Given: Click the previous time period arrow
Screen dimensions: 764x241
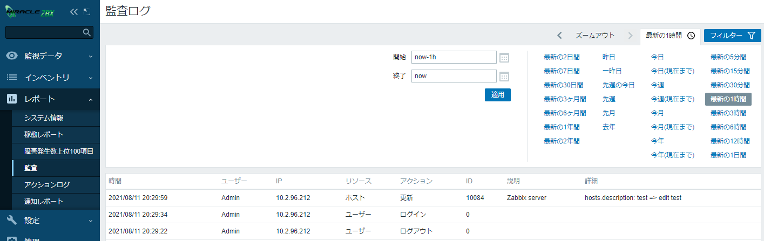Looking at the screenshot, I should pyautogui.click(x=559, y=36).
